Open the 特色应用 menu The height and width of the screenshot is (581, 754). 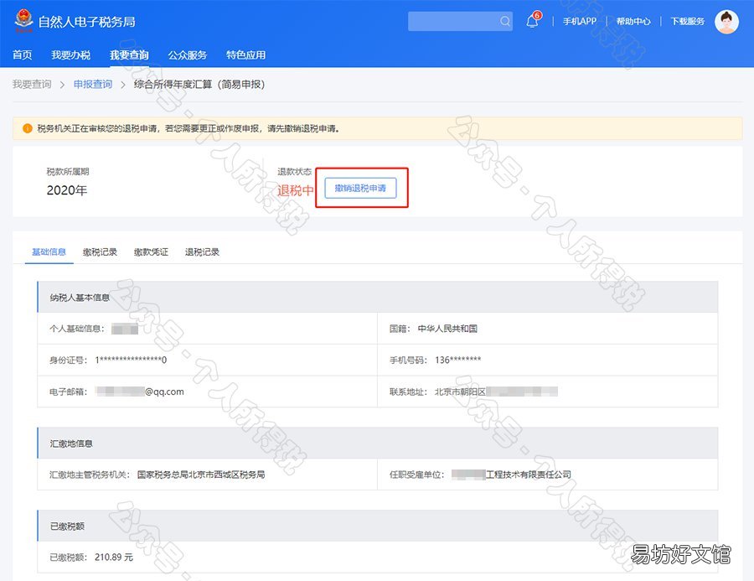click(x=245, y=54)
